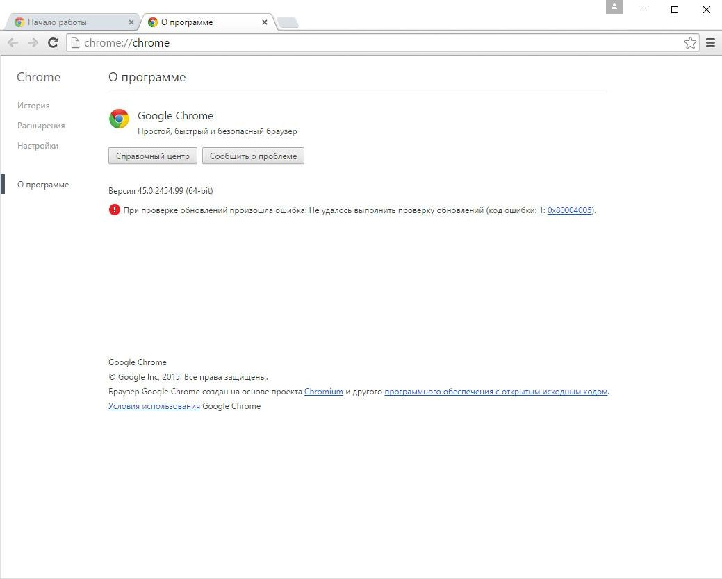The image size is (722, 579).
Task: Click 'Простой, быстрый и безопасный браузер' tagline
Action: (218, 131)
